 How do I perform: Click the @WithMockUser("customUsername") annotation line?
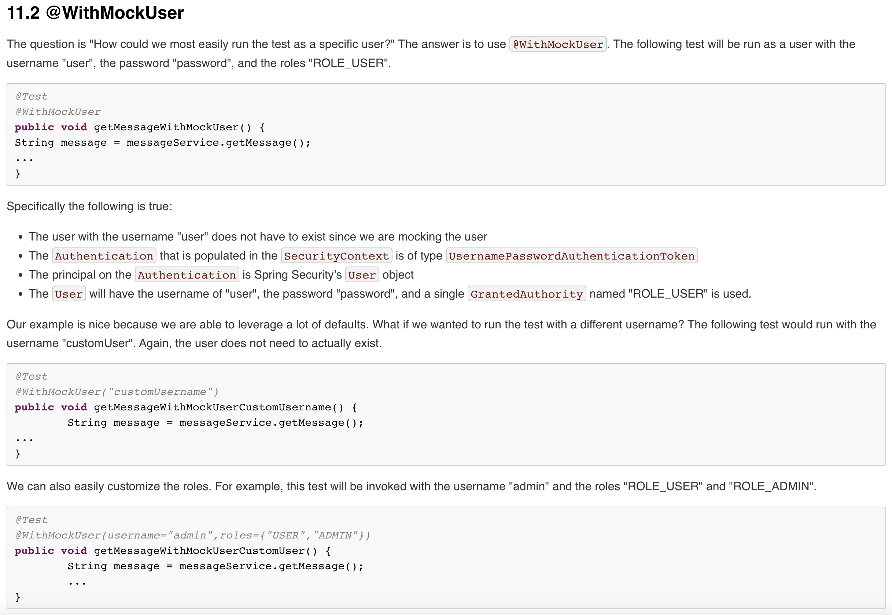[x=117, y=392]
